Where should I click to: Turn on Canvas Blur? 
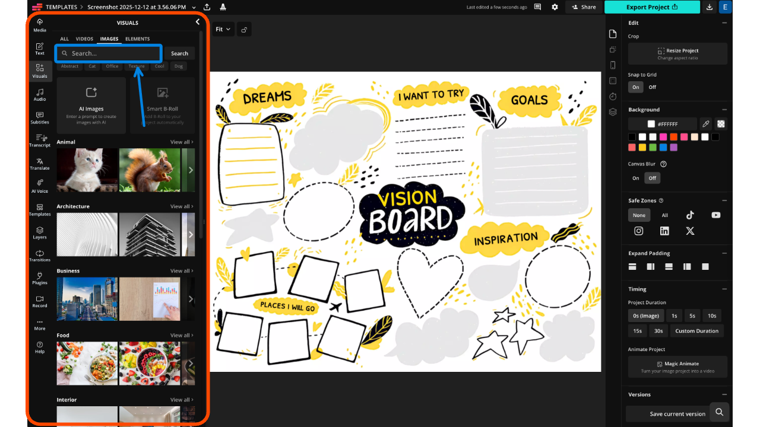635,177
